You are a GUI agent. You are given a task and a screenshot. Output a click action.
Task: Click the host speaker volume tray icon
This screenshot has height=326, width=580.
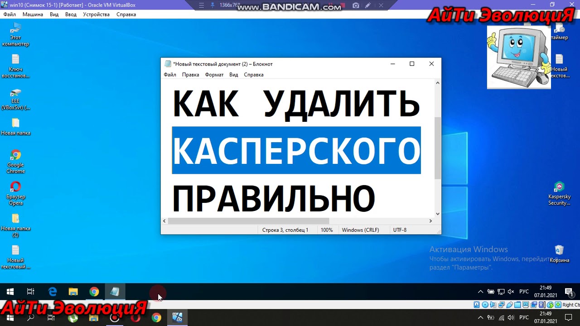click(512, 317)
